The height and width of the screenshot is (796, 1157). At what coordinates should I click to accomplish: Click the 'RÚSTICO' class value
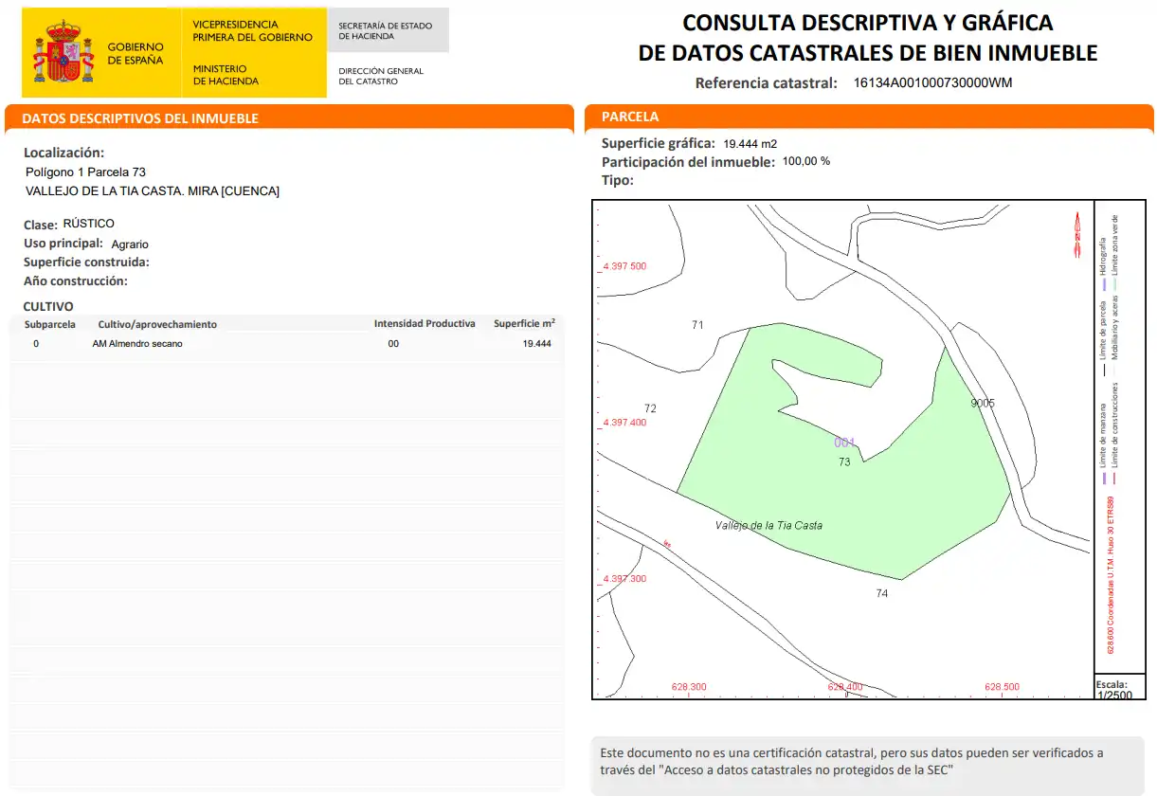[x=88, y=224]
